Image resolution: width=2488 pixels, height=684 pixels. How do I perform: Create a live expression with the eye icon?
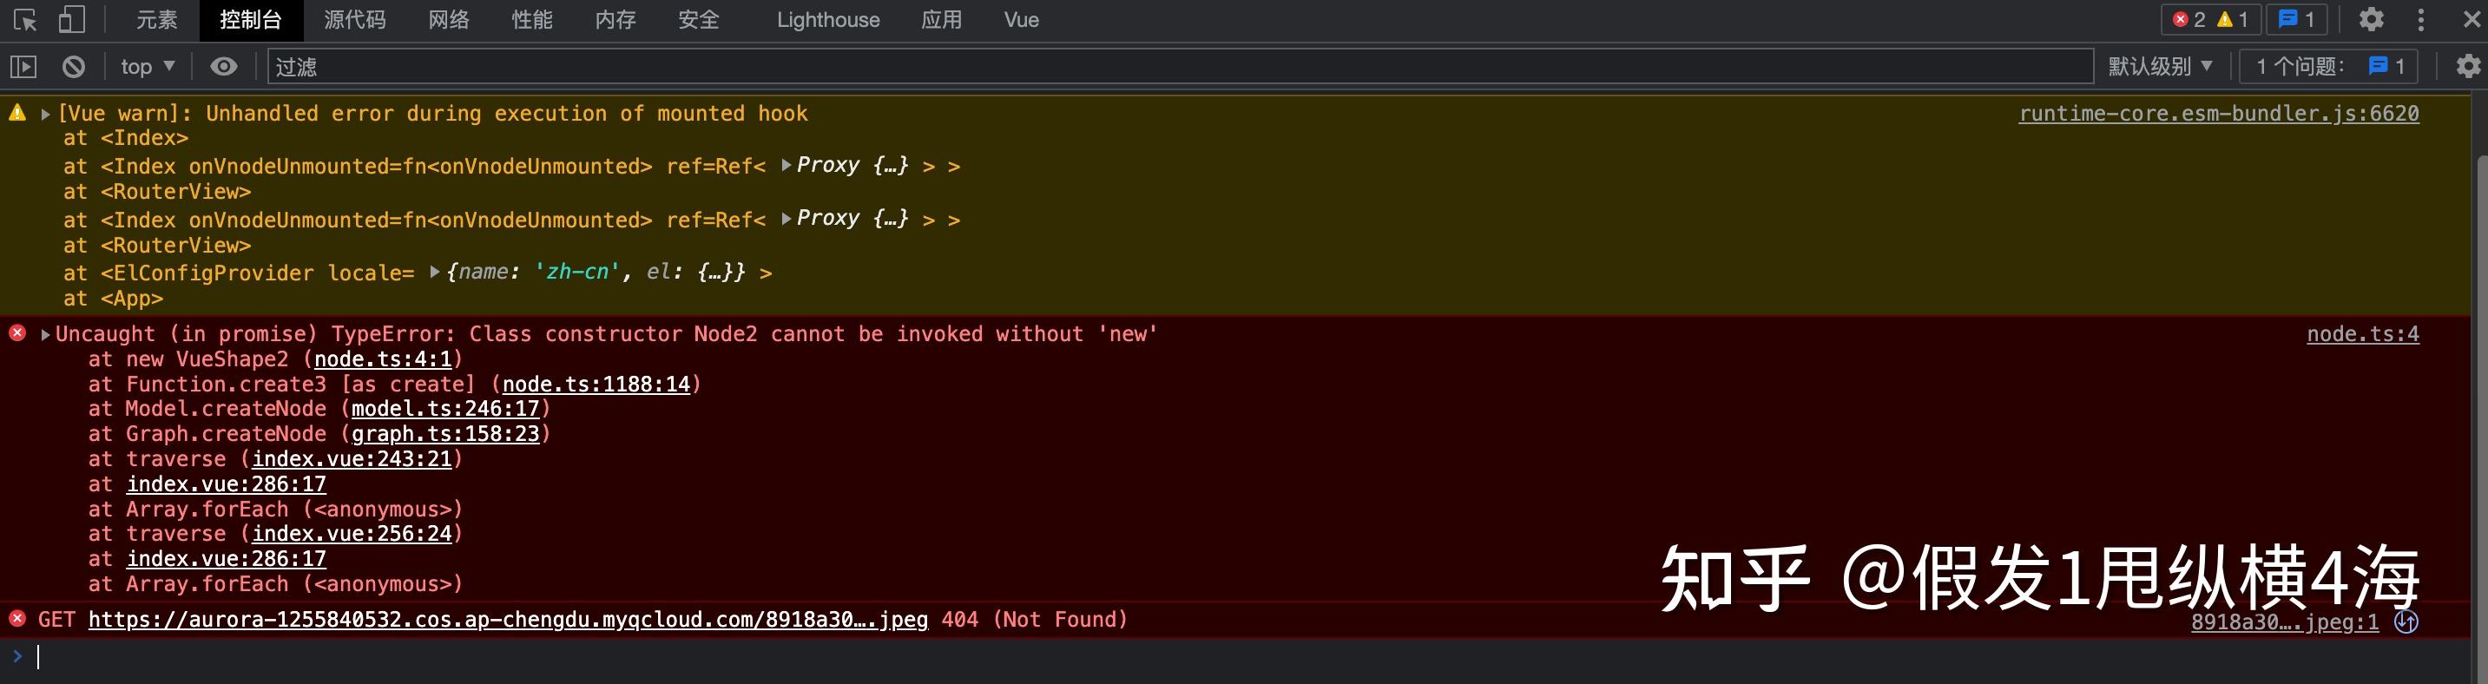coord(223,67)
